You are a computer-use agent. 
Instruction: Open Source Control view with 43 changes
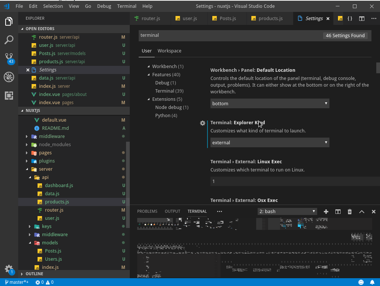coord(9,59)
